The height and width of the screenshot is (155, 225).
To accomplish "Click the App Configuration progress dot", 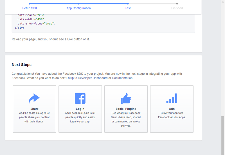I will click(79, 4).
